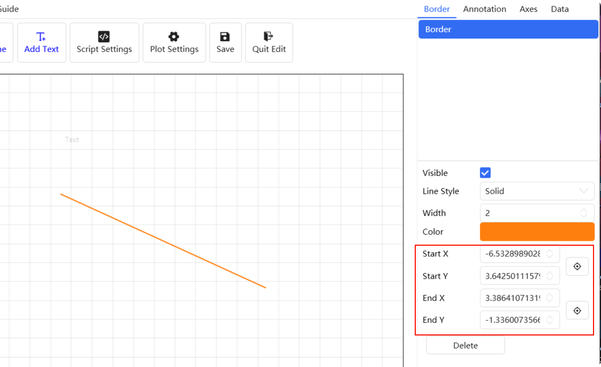Open Plot Settings gear icon
Screen dimensions: 601x367
click(x=173, y=36)
